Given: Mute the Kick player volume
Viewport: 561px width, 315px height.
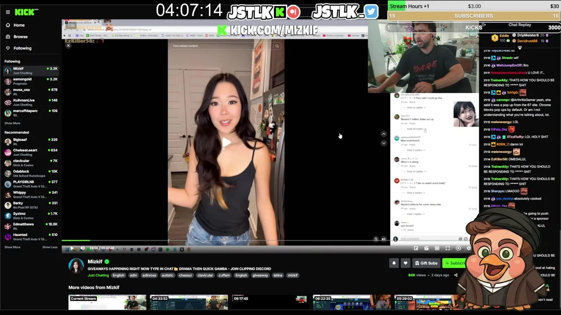Looking at the screenshot, I should (x=82, y=248).
